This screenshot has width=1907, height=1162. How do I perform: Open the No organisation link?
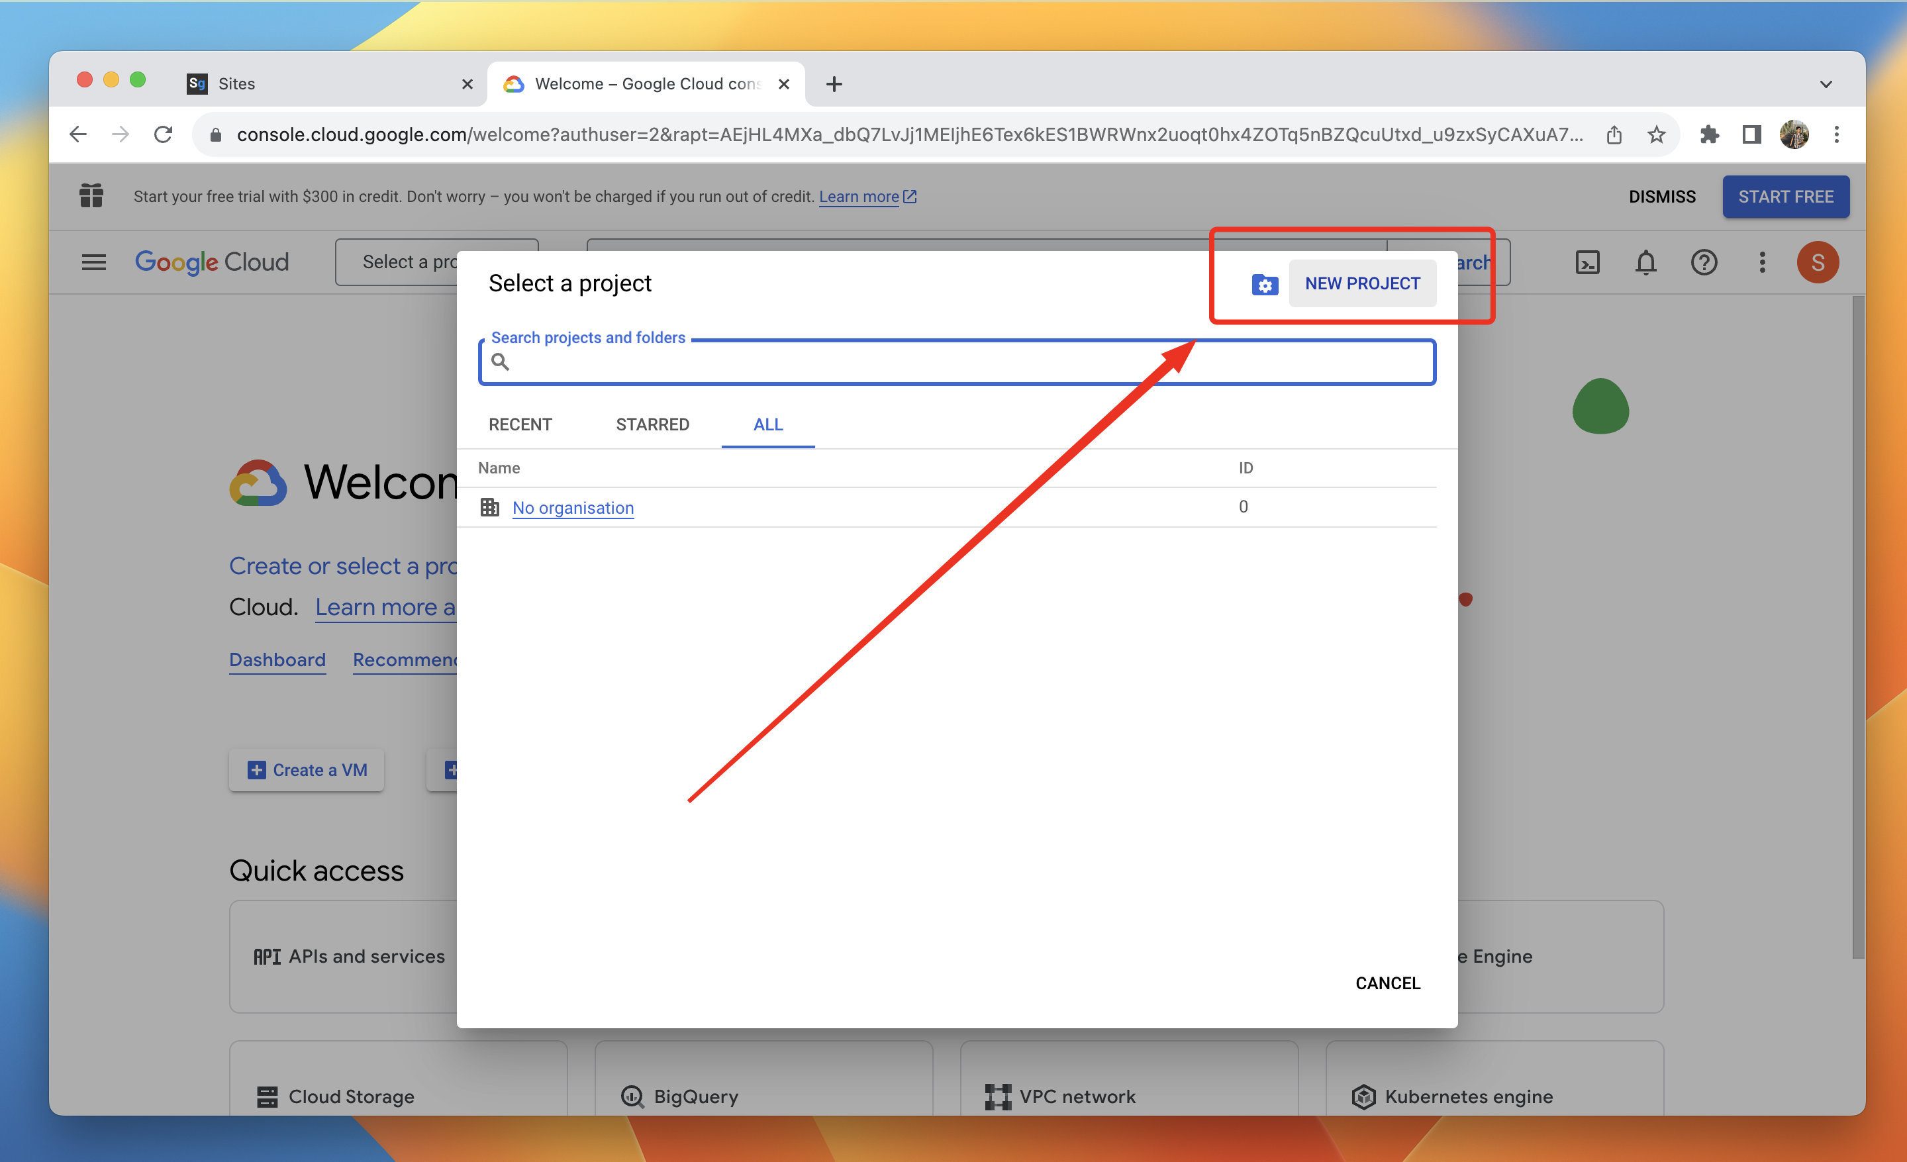pos(573,507)
